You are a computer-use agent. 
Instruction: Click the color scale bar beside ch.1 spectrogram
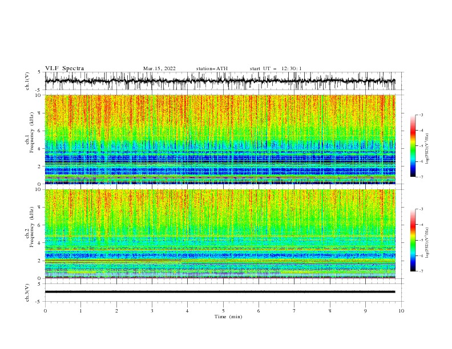[413, 146]
